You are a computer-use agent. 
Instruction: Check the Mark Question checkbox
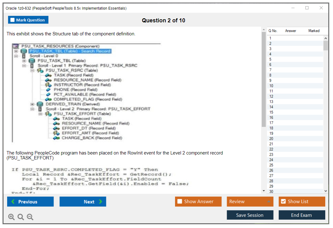[12, 20]
